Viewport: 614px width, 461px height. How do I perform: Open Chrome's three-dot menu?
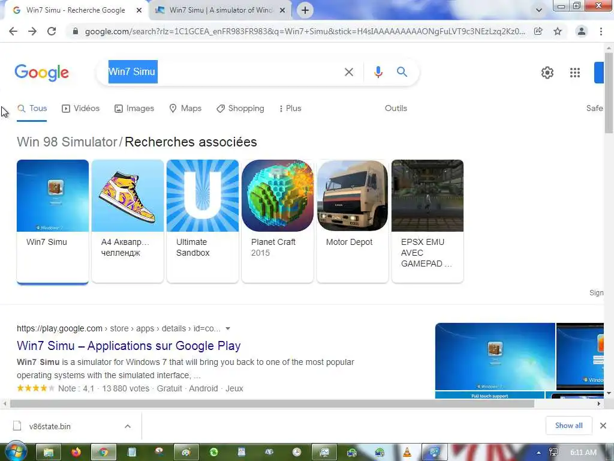(601, 31)
